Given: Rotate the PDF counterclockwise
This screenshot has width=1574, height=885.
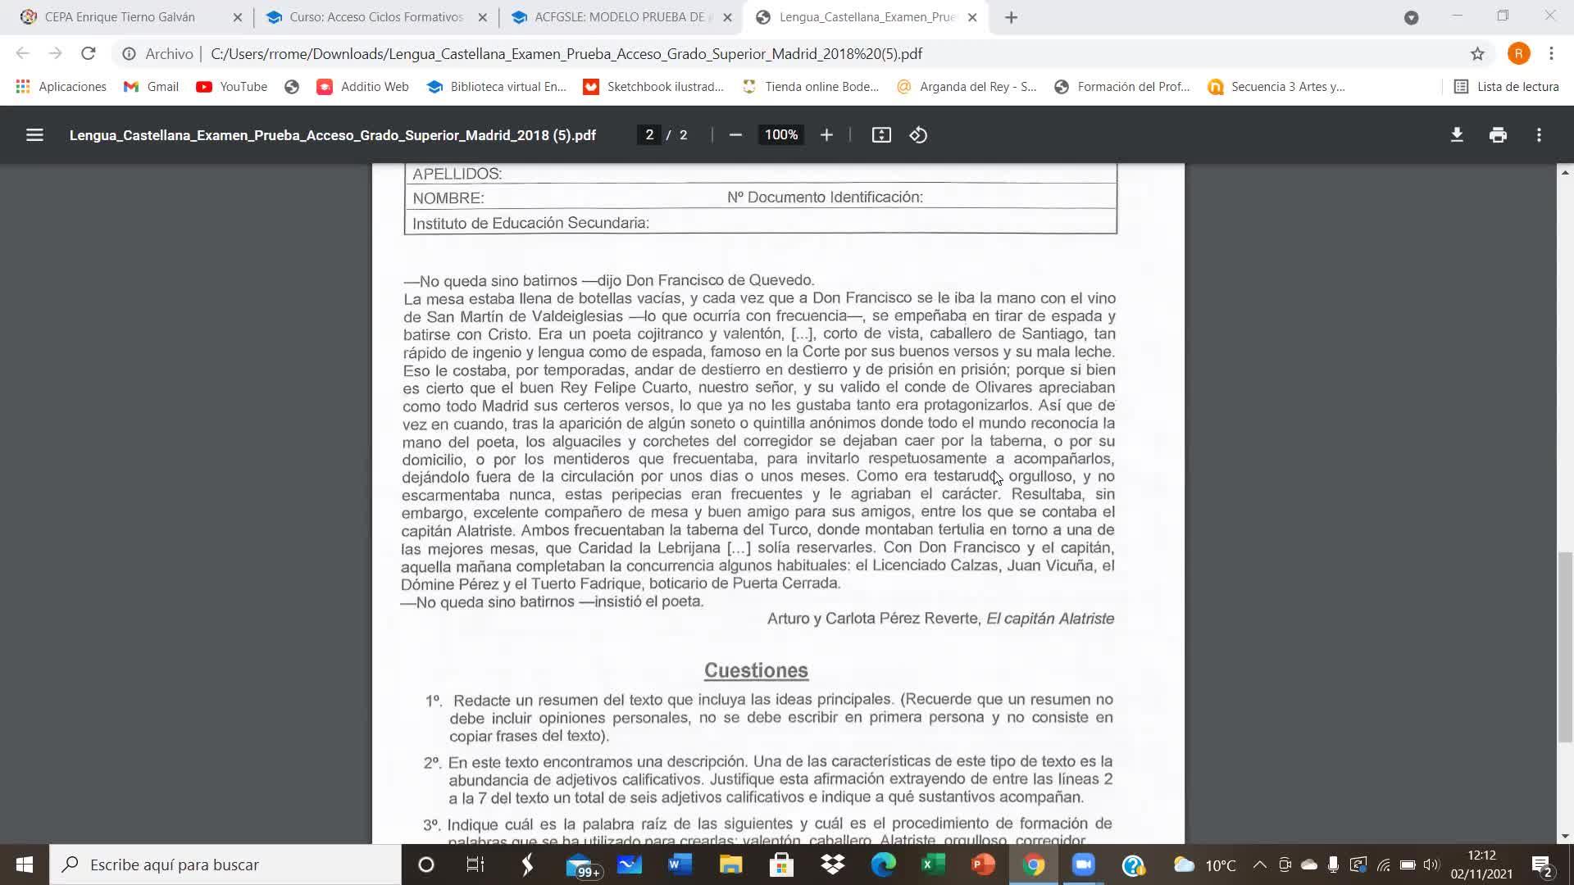Looking at the screenshot, I should pyautogui.click(x=918, y=135).
